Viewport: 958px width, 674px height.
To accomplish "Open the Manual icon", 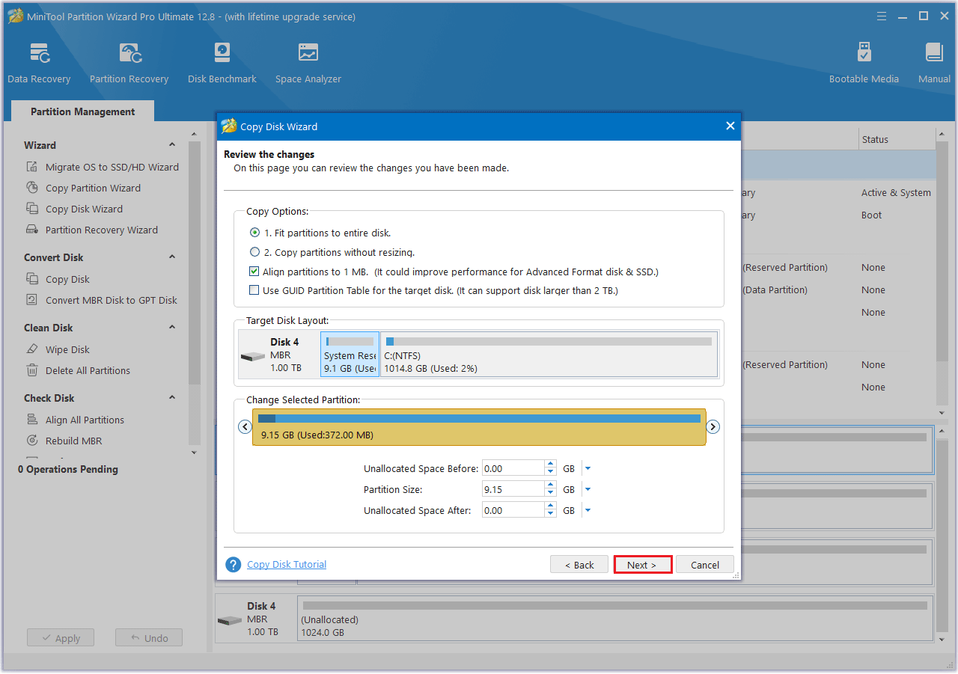I will (933, 63).
